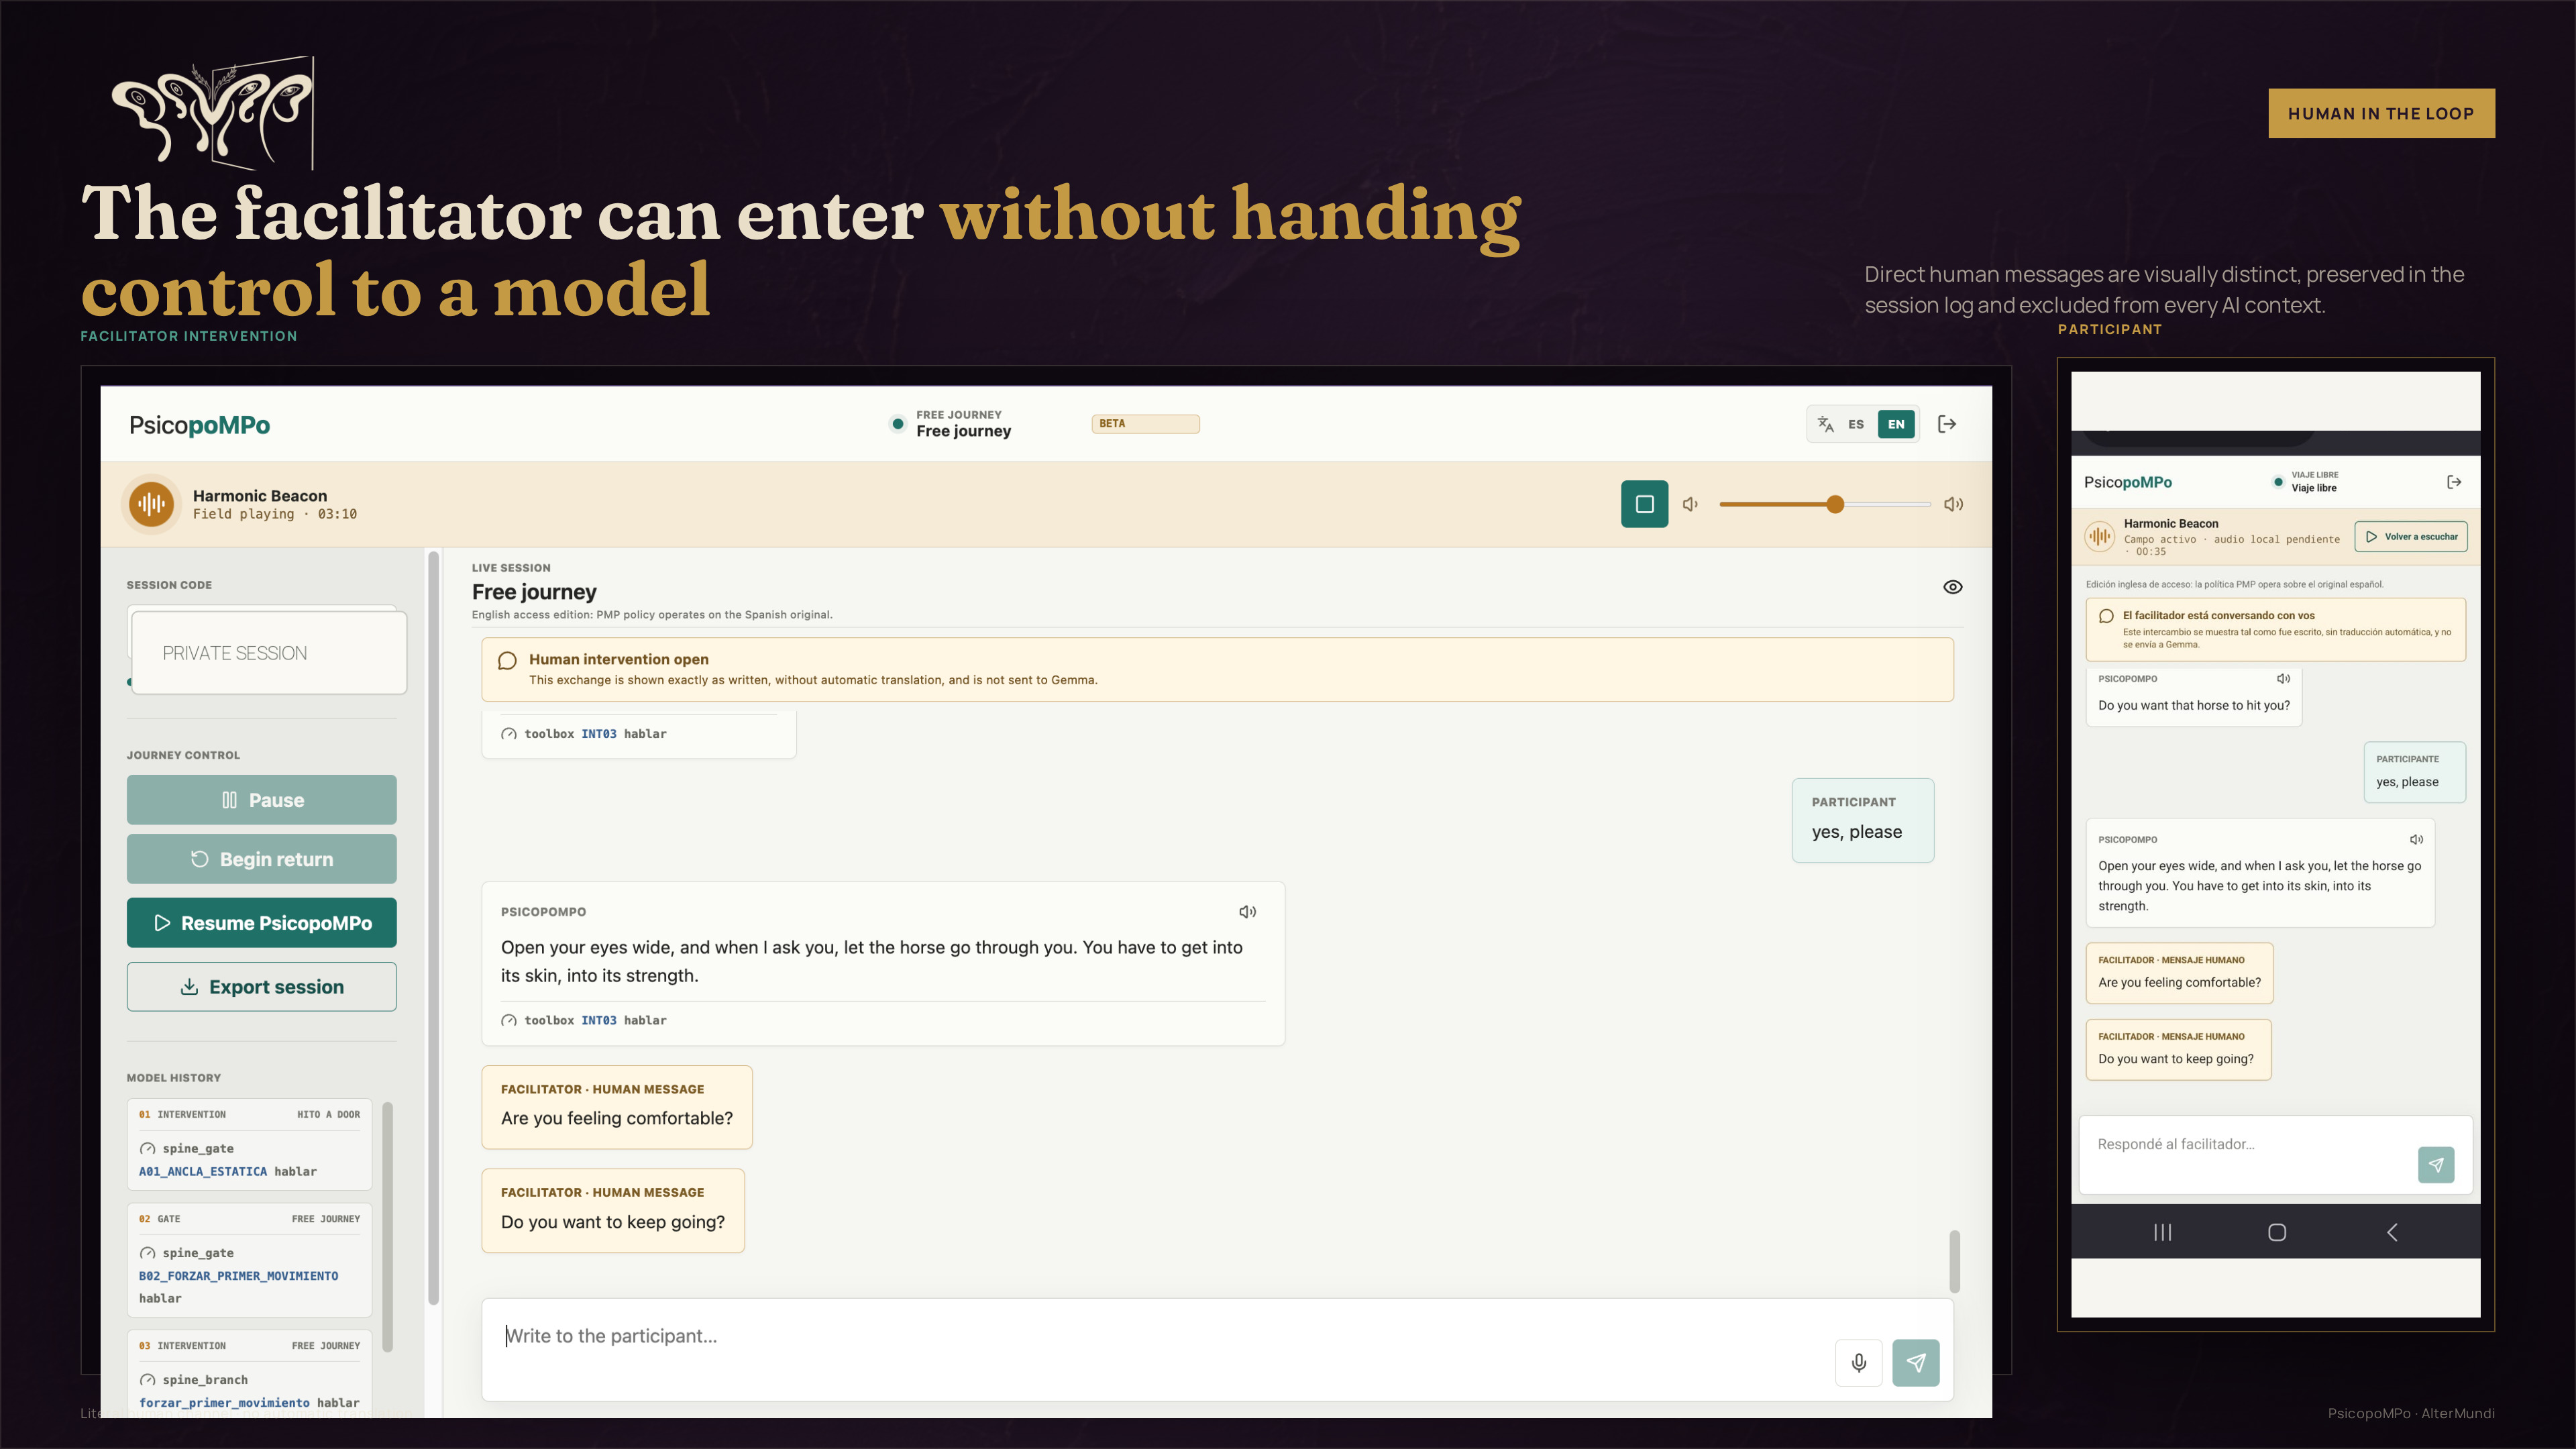
Task: Click the gauge icon beside spine_gate in entry 01
Action: pos(148,1149)
